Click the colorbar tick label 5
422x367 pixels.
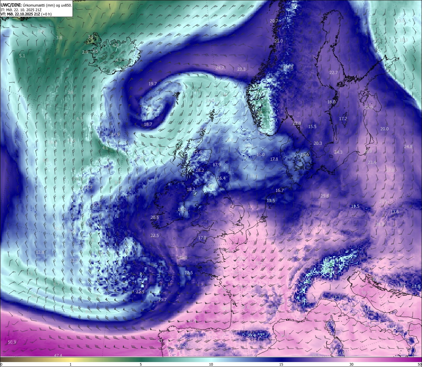pyautogui.click(x=141, y=364)
